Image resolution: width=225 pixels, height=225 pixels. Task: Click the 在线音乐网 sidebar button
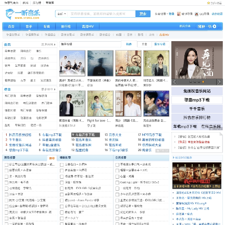pyautogui.click(x=211, y=127)
